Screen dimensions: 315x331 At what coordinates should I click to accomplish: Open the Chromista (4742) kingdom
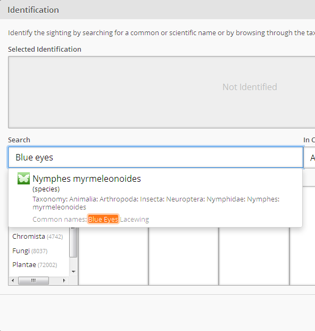click(x=37, y=237)
